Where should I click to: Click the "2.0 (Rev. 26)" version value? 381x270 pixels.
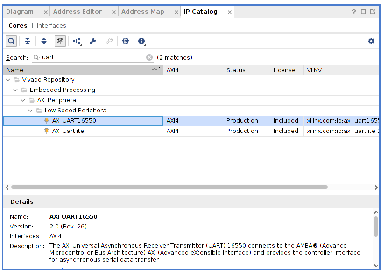68,227
